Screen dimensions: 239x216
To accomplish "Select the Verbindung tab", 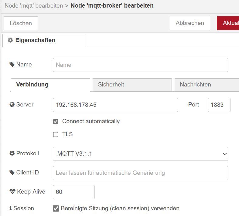I will [x=50, y=85].
